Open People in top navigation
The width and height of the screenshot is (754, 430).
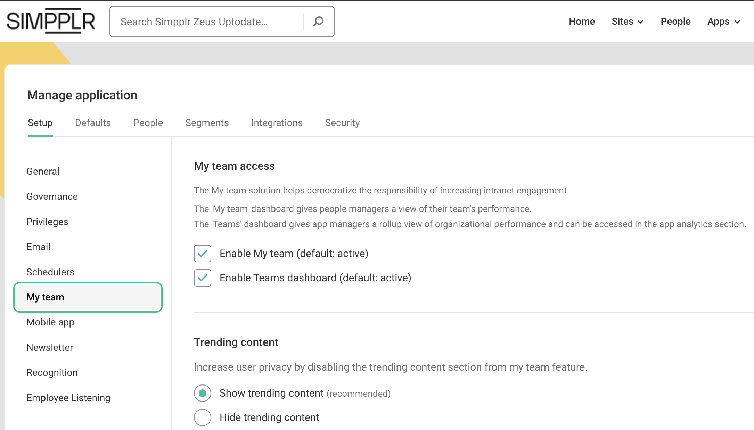[675, 22]
